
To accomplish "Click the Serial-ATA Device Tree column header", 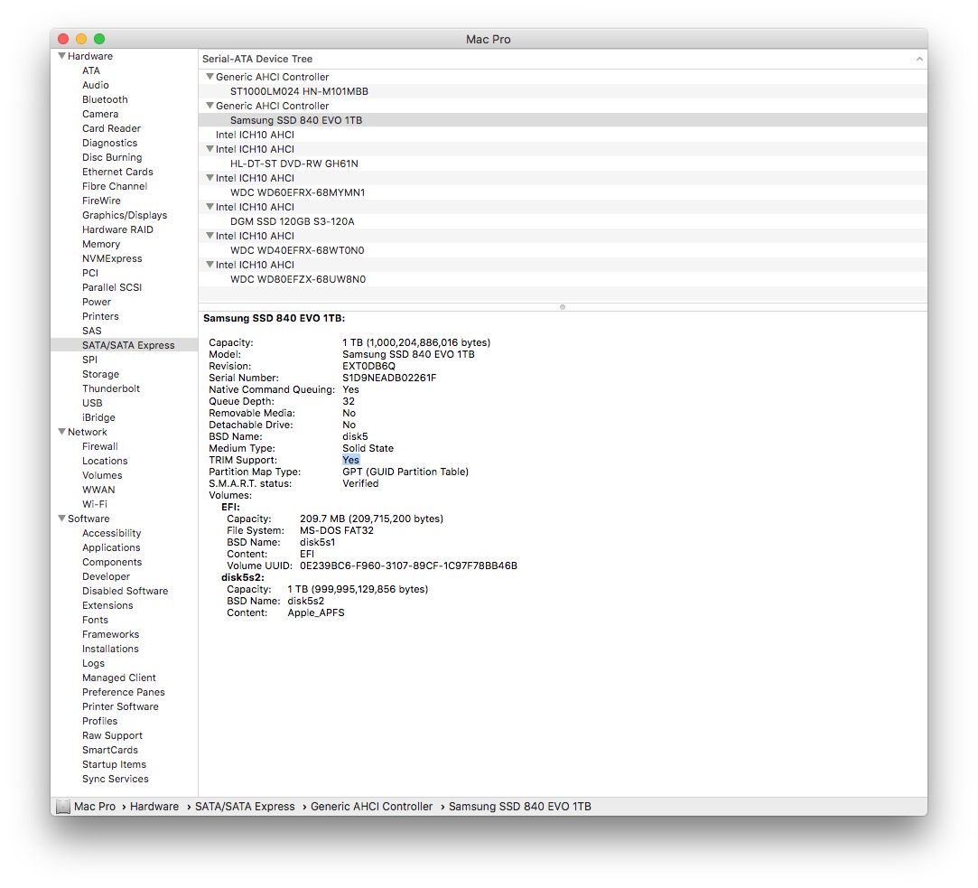I will [x=563, y=59].
